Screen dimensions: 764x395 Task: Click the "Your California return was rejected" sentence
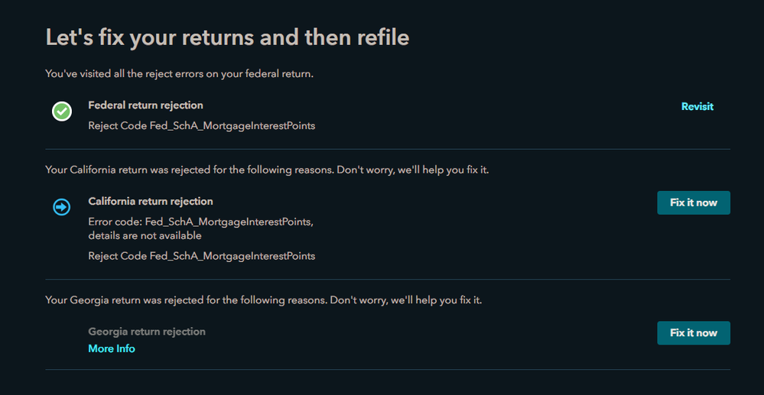[x=267, y=170]
